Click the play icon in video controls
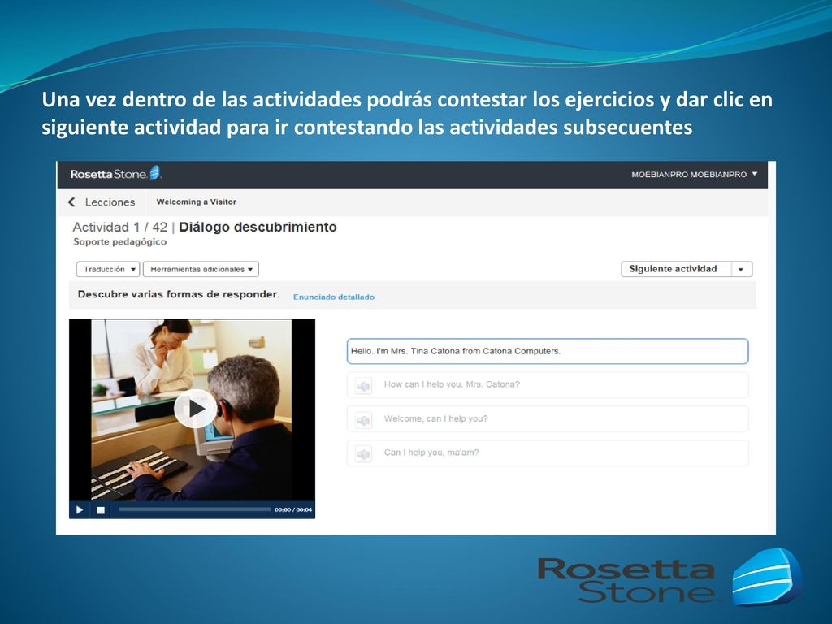832x624 pixels. click(x=80, y=510)
